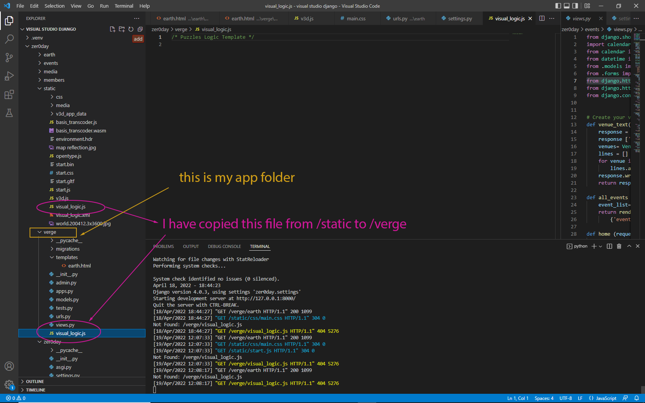Close the visual_logic.js editor tab
This screenshot has height=403, width=645.
(x=530, y=18)
